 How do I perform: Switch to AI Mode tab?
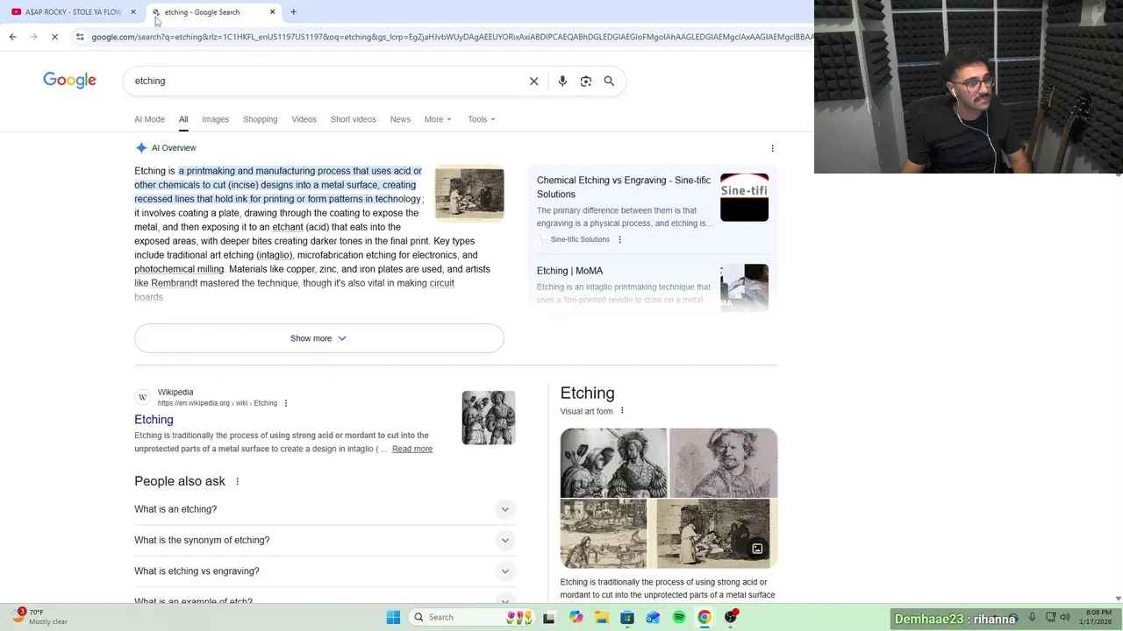[149, 119]
